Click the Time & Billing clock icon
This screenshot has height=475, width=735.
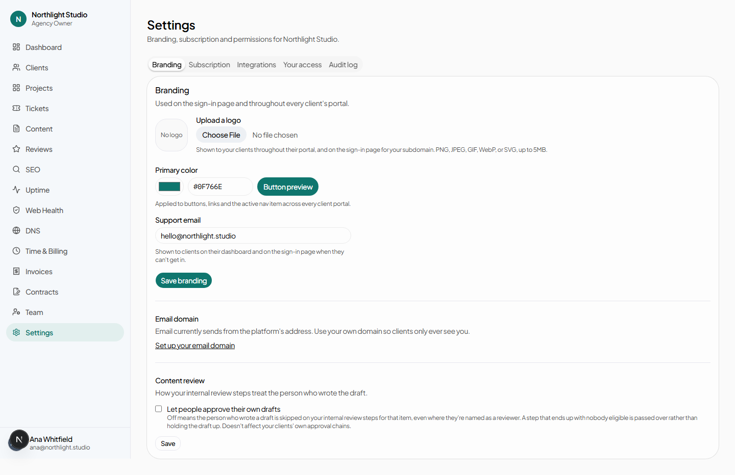[x=16, y=251]
